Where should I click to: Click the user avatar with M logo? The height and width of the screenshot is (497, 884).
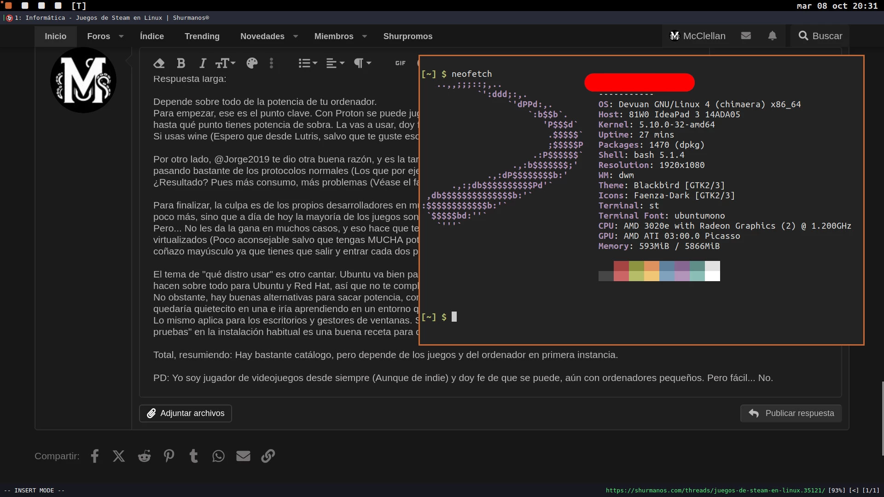tap(83, 80)
